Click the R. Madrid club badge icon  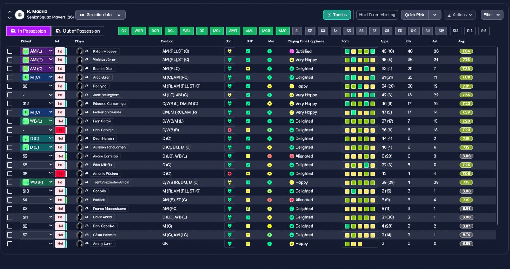[20, 15]
